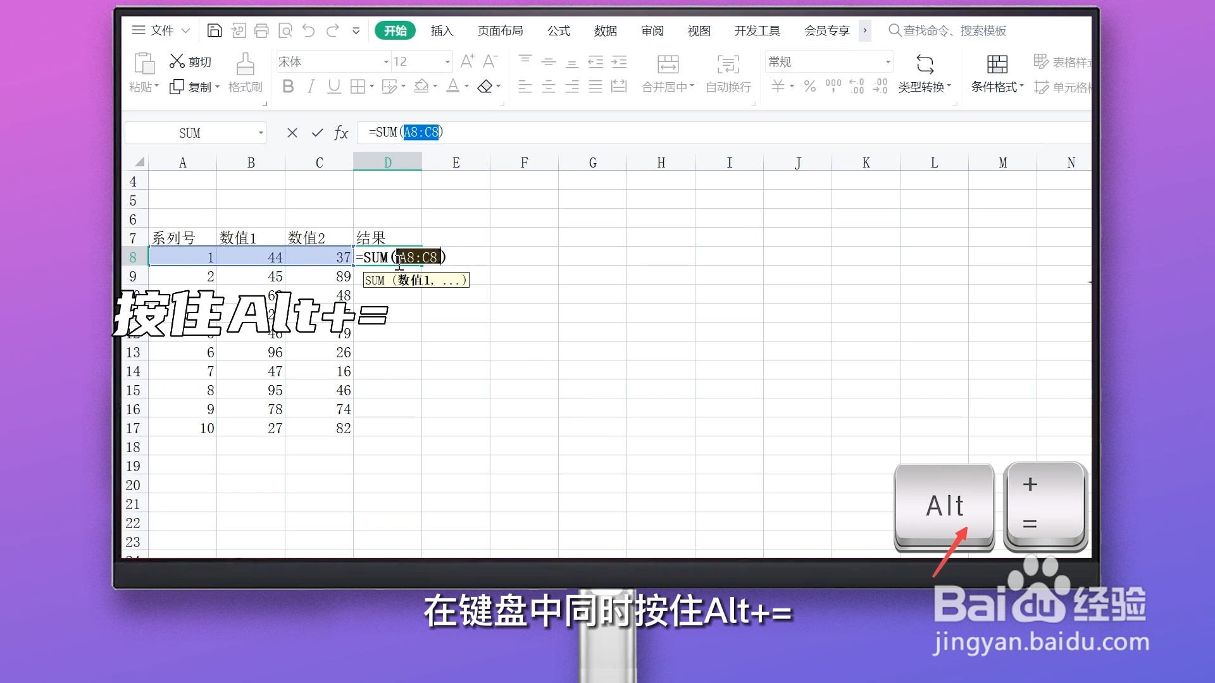Viewport: 1215px width, 683px height.
Task: Toggle italic formatting
Action: click(x=311, y=86)
